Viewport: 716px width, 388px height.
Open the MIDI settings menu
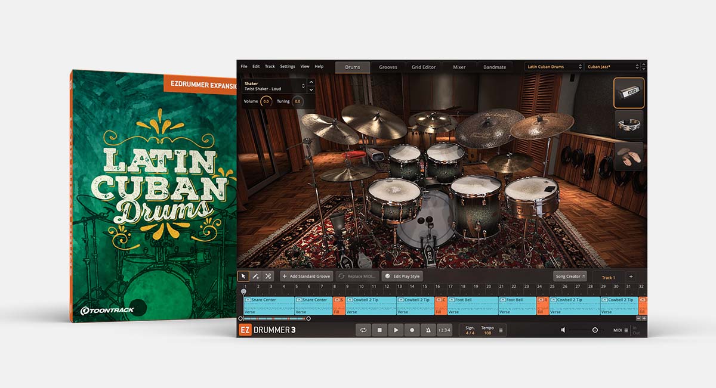(621, 330)
